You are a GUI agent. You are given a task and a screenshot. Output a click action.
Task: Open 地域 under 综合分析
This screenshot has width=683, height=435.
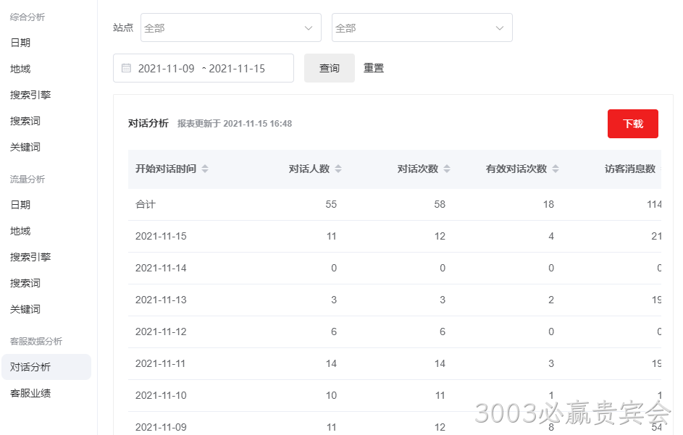[20, 69]
